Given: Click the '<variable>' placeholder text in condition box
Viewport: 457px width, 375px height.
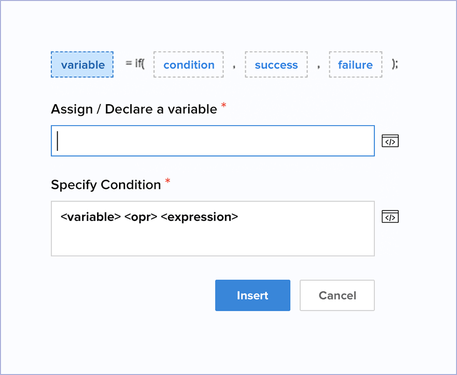Looking at the screenshot, I should [x=91, y=217].
